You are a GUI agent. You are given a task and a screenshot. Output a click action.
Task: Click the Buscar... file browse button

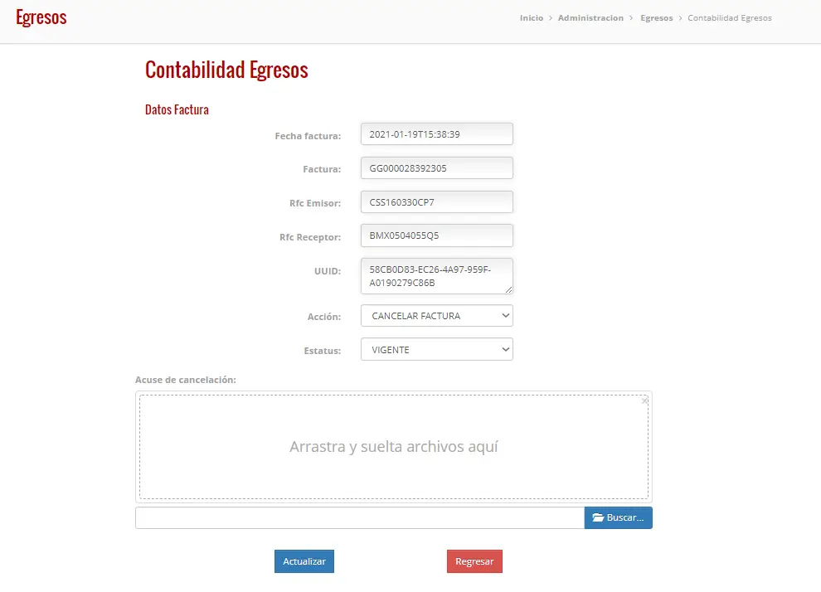[619, 517]
